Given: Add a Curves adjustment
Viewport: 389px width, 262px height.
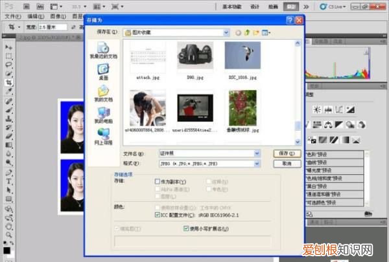Looking at the screenshot, I should tap(339, 109).
